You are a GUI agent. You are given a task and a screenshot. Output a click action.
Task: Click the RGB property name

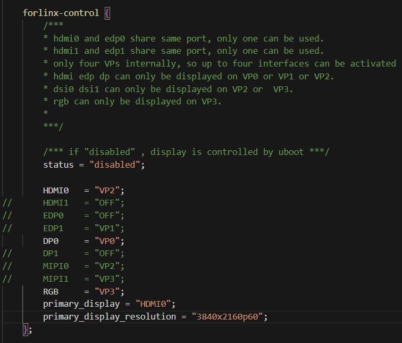[51, 291]
